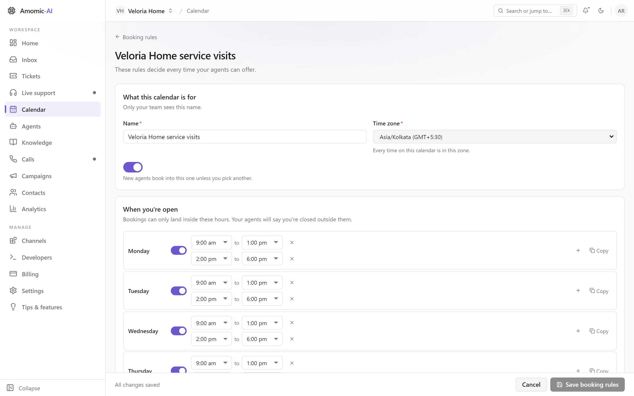
Task: Collapse the sidebar
Action: [23, 388]
